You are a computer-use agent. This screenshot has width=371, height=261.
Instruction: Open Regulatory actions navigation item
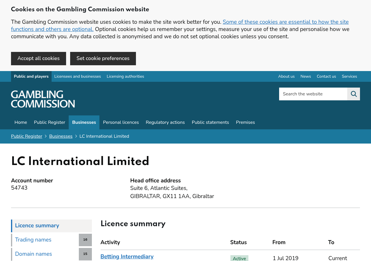pos(165,122)
